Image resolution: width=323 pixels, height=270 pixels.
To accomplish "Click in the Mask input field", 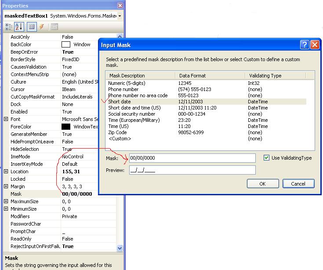I will click(192, 158).
